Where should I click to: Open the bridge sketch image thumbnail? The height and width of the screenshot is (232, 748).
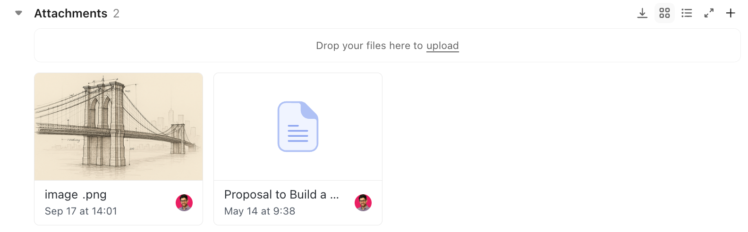tap(119, 126)
